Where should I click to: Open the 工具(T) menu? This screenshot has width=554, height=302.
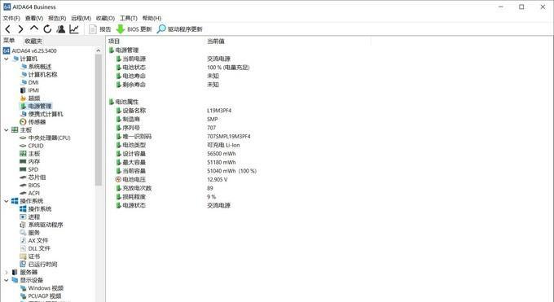[129, 18]
